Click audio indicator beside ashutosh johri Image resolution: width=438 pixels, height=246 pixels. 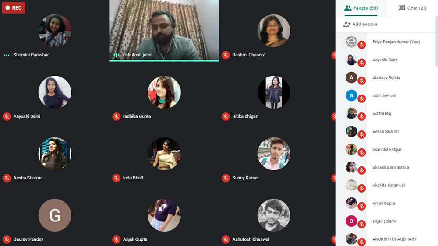pyautogui.click(x=116, y=55)
